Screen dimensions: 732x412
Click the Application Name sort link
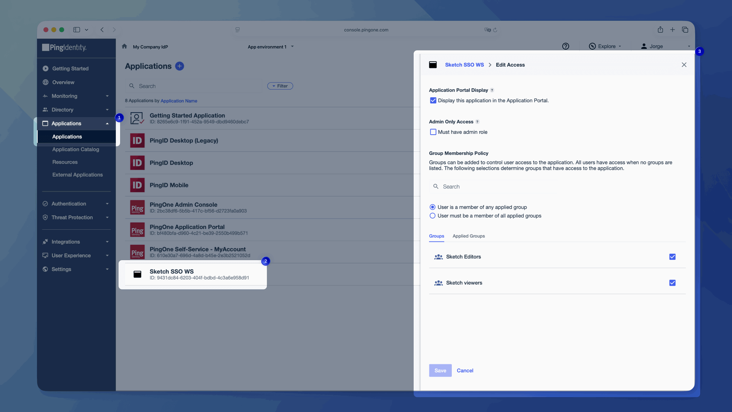tap(179, 101)
